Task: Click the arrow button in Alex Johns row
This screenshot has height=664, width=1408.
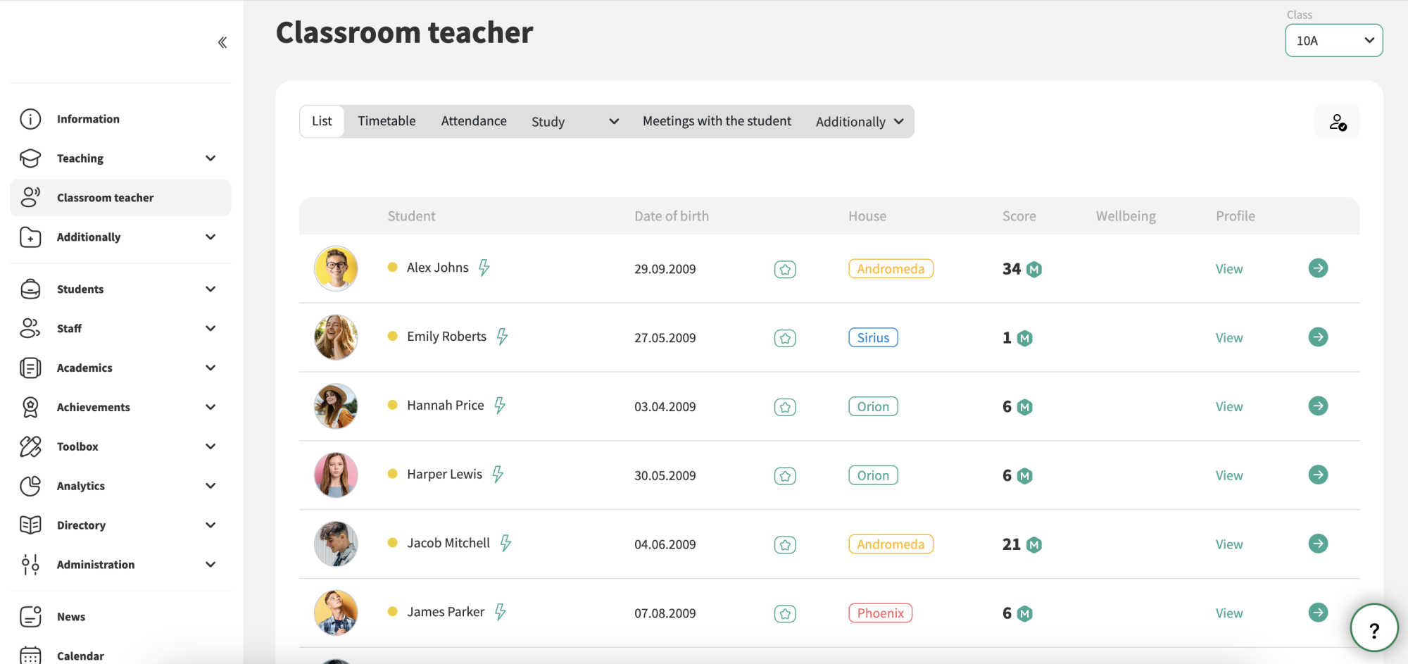Action: coord(1318,268)
